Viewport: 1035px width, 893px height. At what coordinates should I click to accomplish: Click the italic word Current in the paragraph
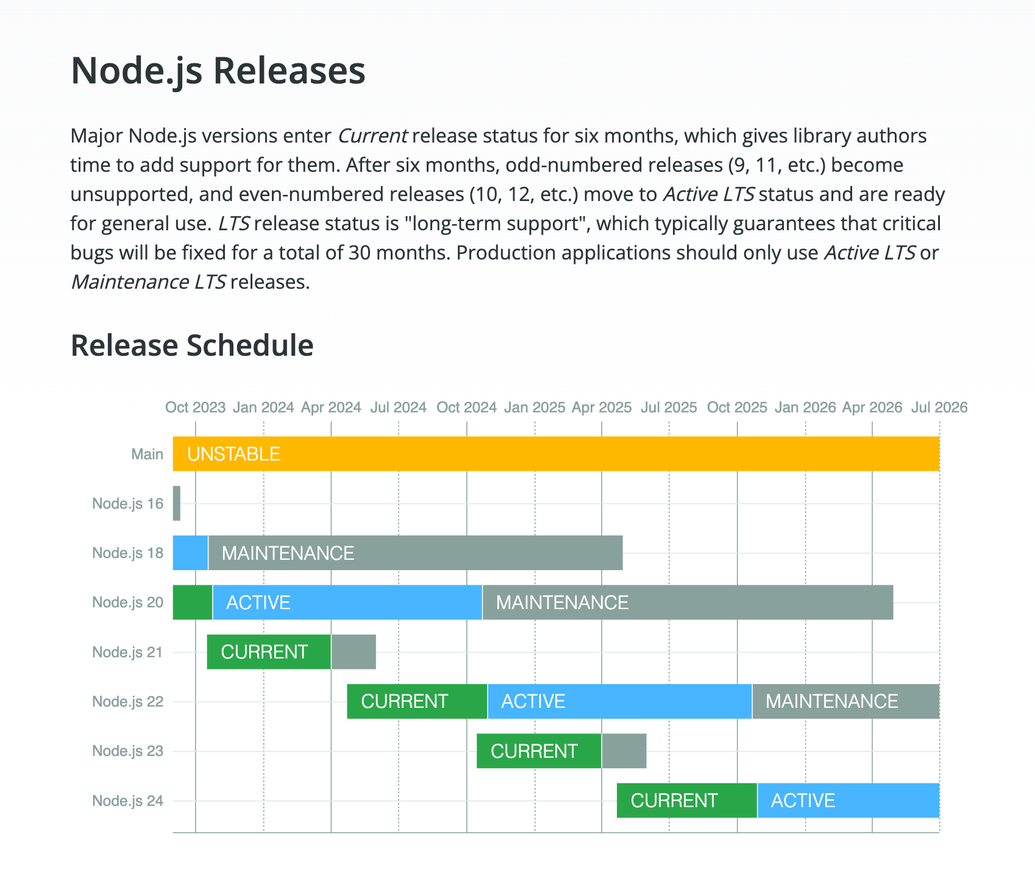pyautogui.click(x=372, y=136)
